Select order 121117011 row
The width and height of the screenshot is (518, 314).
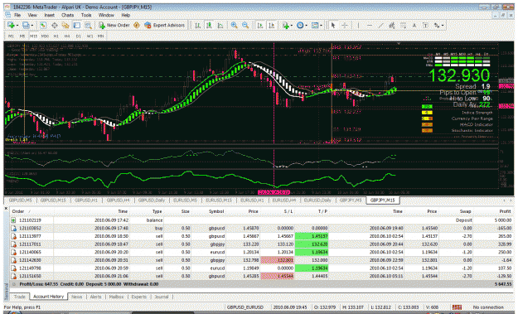point(261,244)
